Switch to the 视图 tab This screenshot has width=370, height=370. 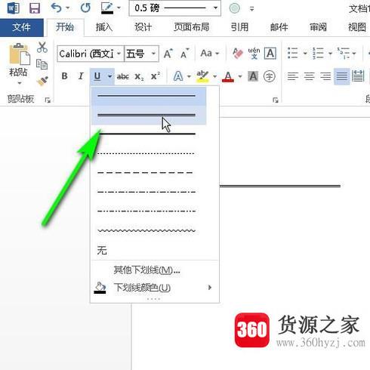(357, 27)
